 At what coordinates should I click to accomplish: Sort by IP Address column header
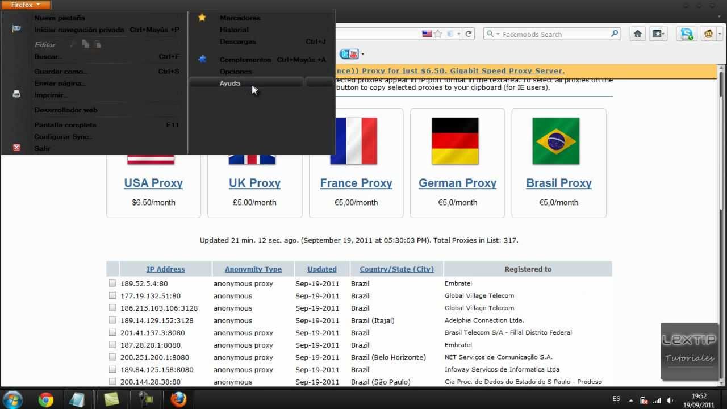pos(165,269)
